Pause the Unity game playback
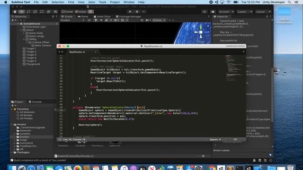The image size is (303, 170). 137,11
